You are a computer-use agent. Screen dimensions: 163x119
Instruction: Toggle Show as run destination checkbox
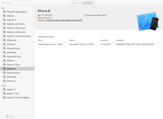(85, 15)
